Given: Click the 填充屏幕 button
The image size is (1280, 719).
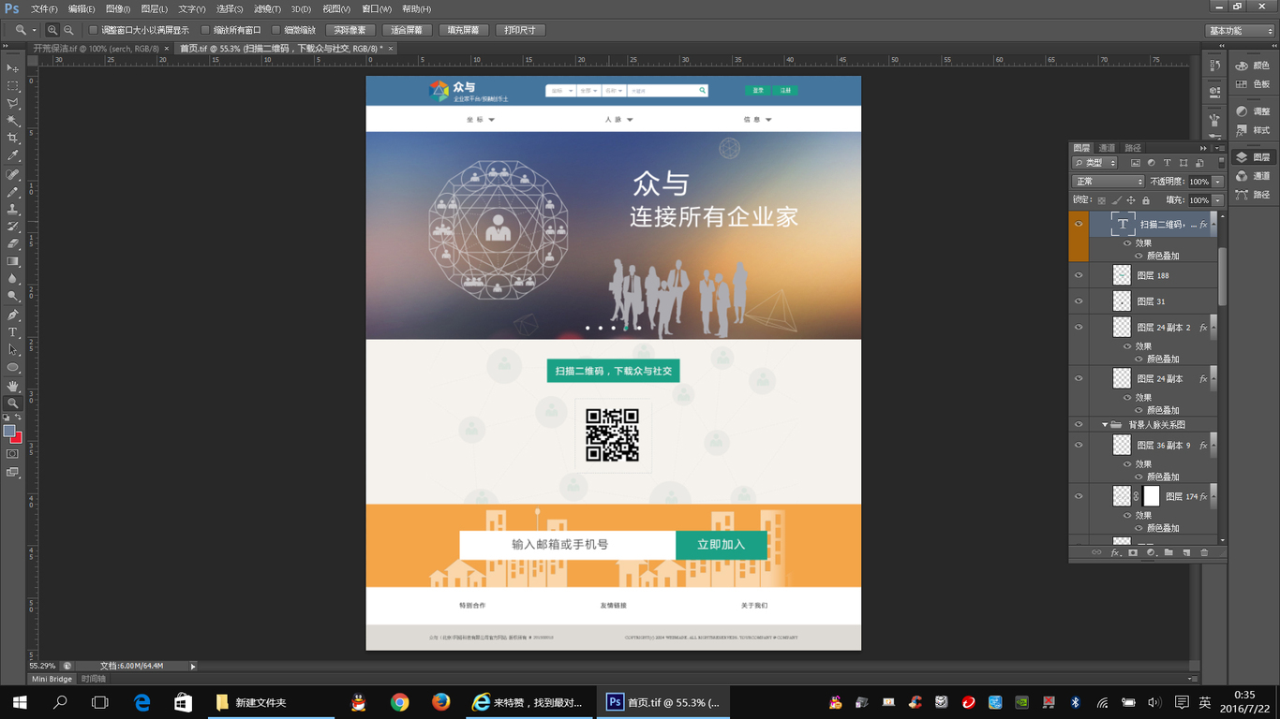Looking at the screenshot, I should 463,30.
